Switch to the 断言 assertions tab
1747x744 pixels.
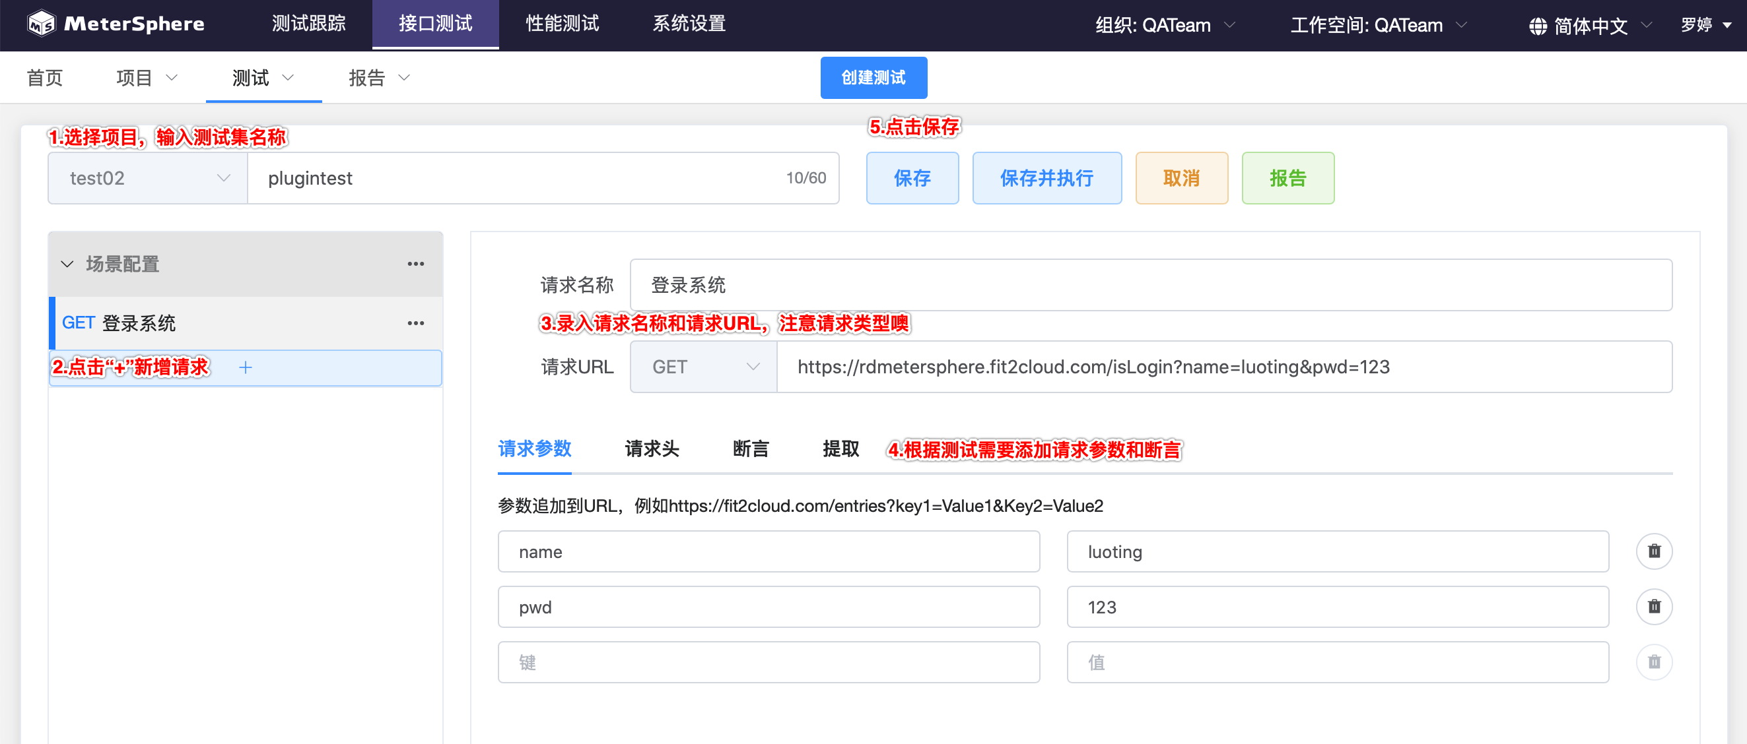point(751,449)
